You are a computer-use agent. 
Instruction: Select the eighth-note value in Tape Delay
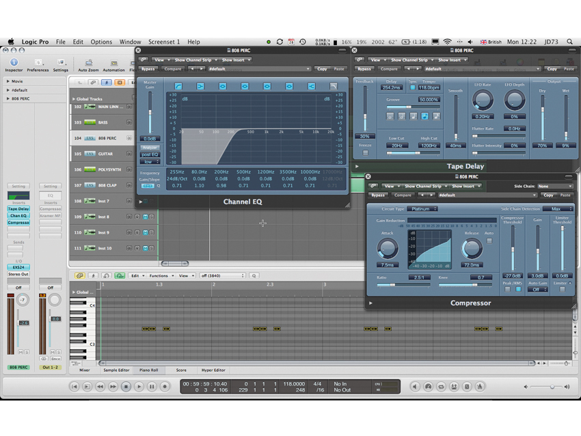[x=424, y=116]
